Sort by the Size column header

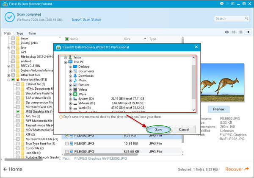pyautogui.click(x=127, y=39)
